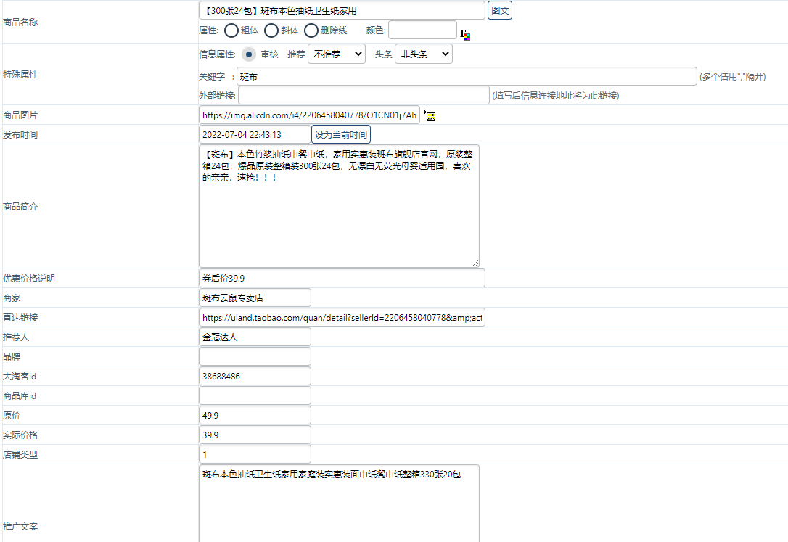
Task: Click the 信息属性 label
Action: coord(217,54)
